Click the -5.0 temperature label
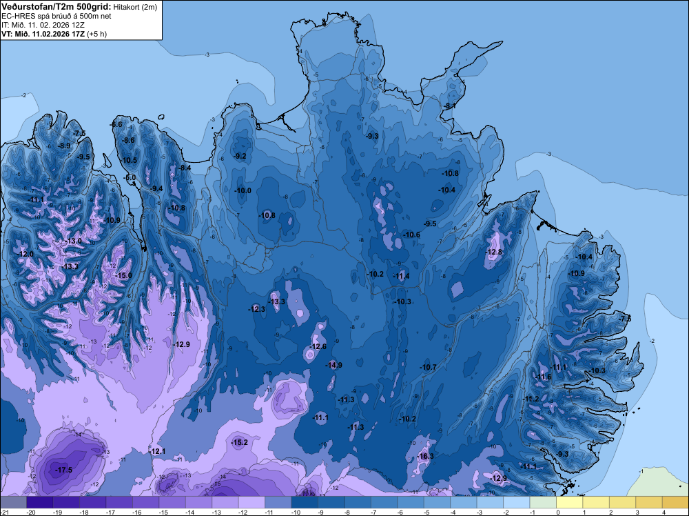689x516 pixels. pos(130,178)
